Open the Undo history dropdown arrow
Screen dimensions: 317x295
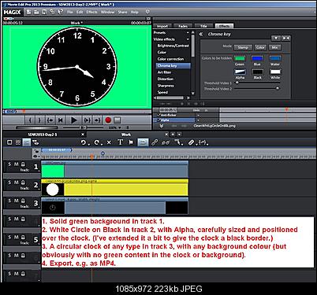[89, 144]
